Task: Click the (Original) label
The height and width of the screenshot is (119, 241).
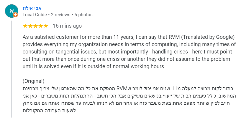Action: coord(34,81)
